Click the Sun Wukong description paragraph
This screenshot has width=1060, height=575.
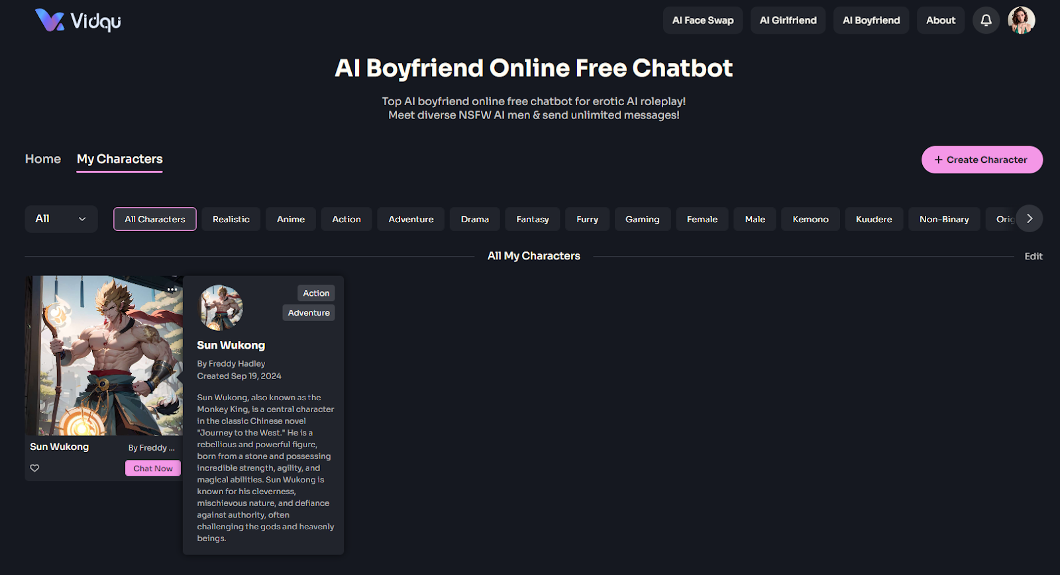[x=266, y=468]
